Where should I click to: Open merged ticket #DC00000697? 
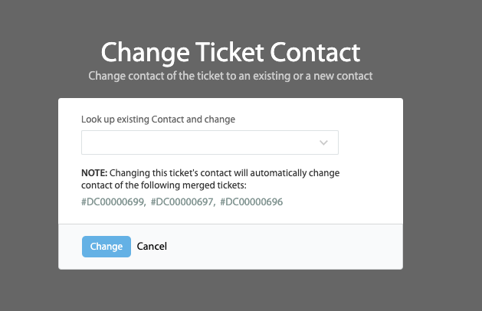(x=182, y=201)
